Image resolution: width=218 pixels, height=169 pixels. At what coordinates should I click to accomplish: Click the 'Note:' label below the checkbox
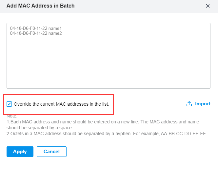[12, 116]
